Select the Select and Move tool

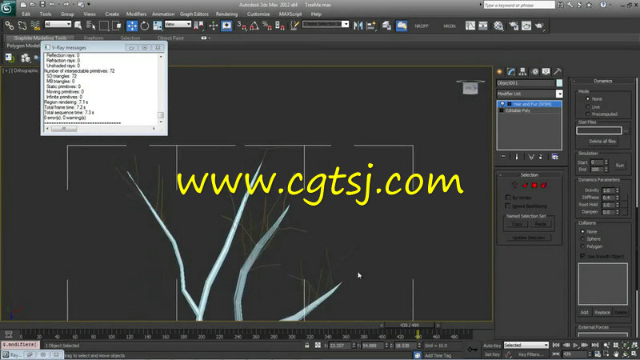(x=132, y=26)
